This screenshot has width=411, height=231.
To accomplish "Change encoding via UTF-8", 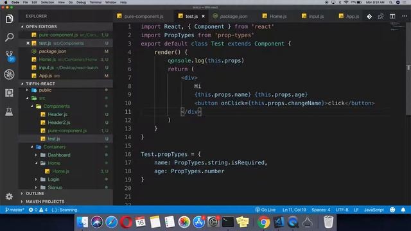I will tap(342, 210).
